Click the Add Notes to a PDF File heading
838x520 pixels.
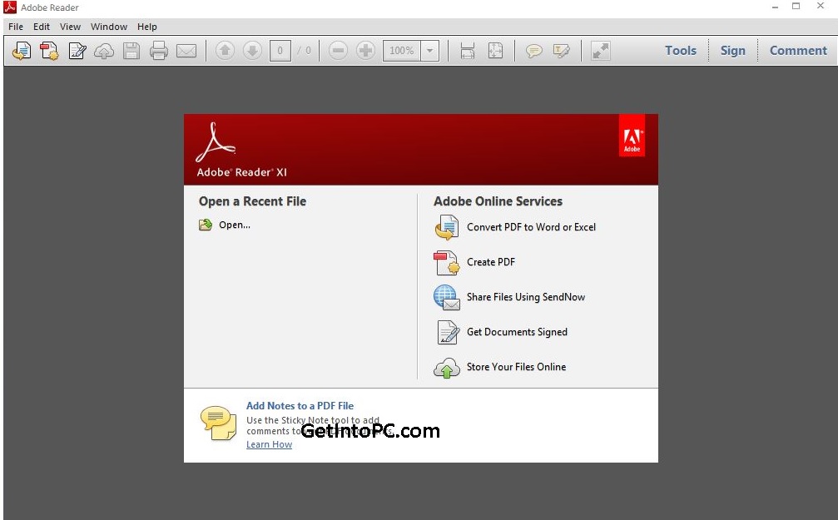pyautogui.click(x=300, y=406)
